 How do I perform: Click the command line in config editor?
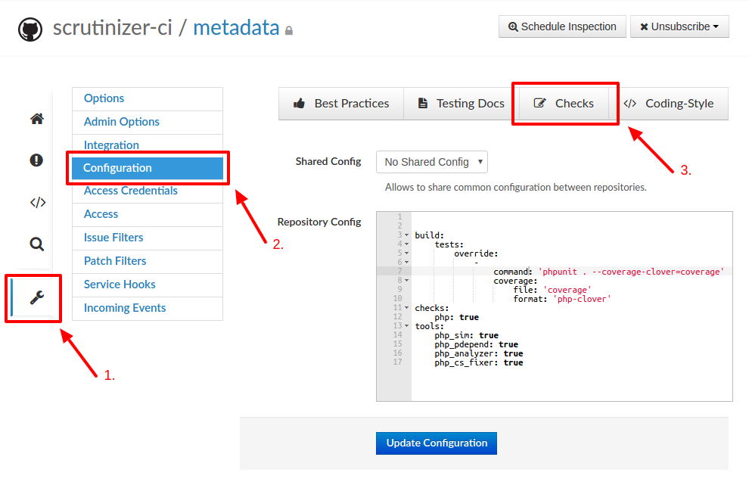(x=608, y=272)
